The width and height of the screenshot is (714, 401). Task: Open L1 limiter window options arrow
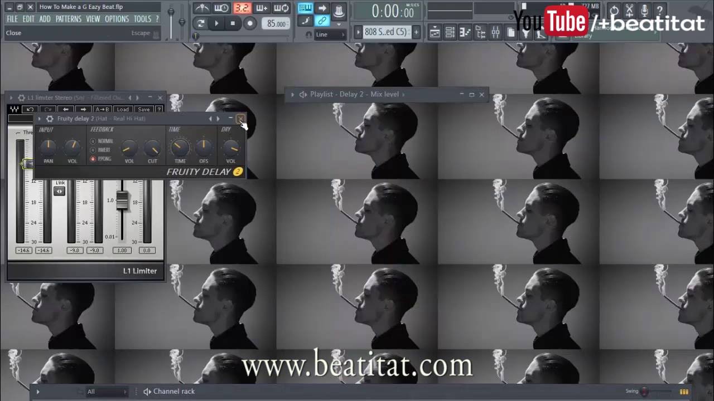[11, 98]
